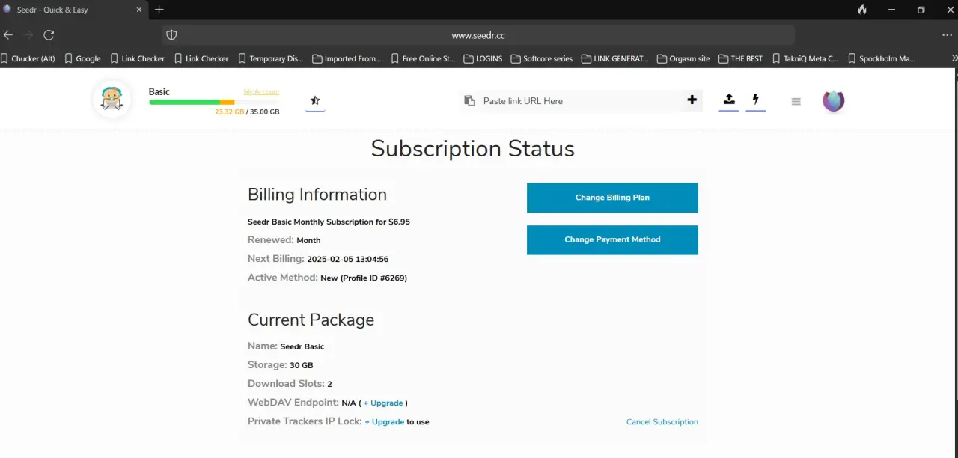Image resolution: width=958 pixels, height=458 pixels.
Task: Open the hamburger menu icon
Action: point(796,101)
